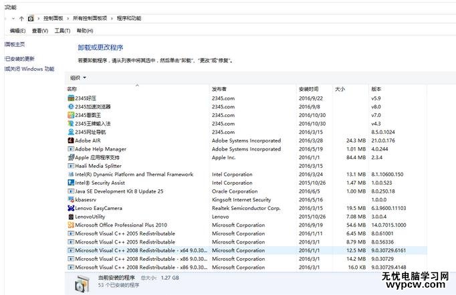456x295 pixels.
Task: Click the 2345加速浏览器 name text
Action: pyautogui.click(x=93, y=107)
